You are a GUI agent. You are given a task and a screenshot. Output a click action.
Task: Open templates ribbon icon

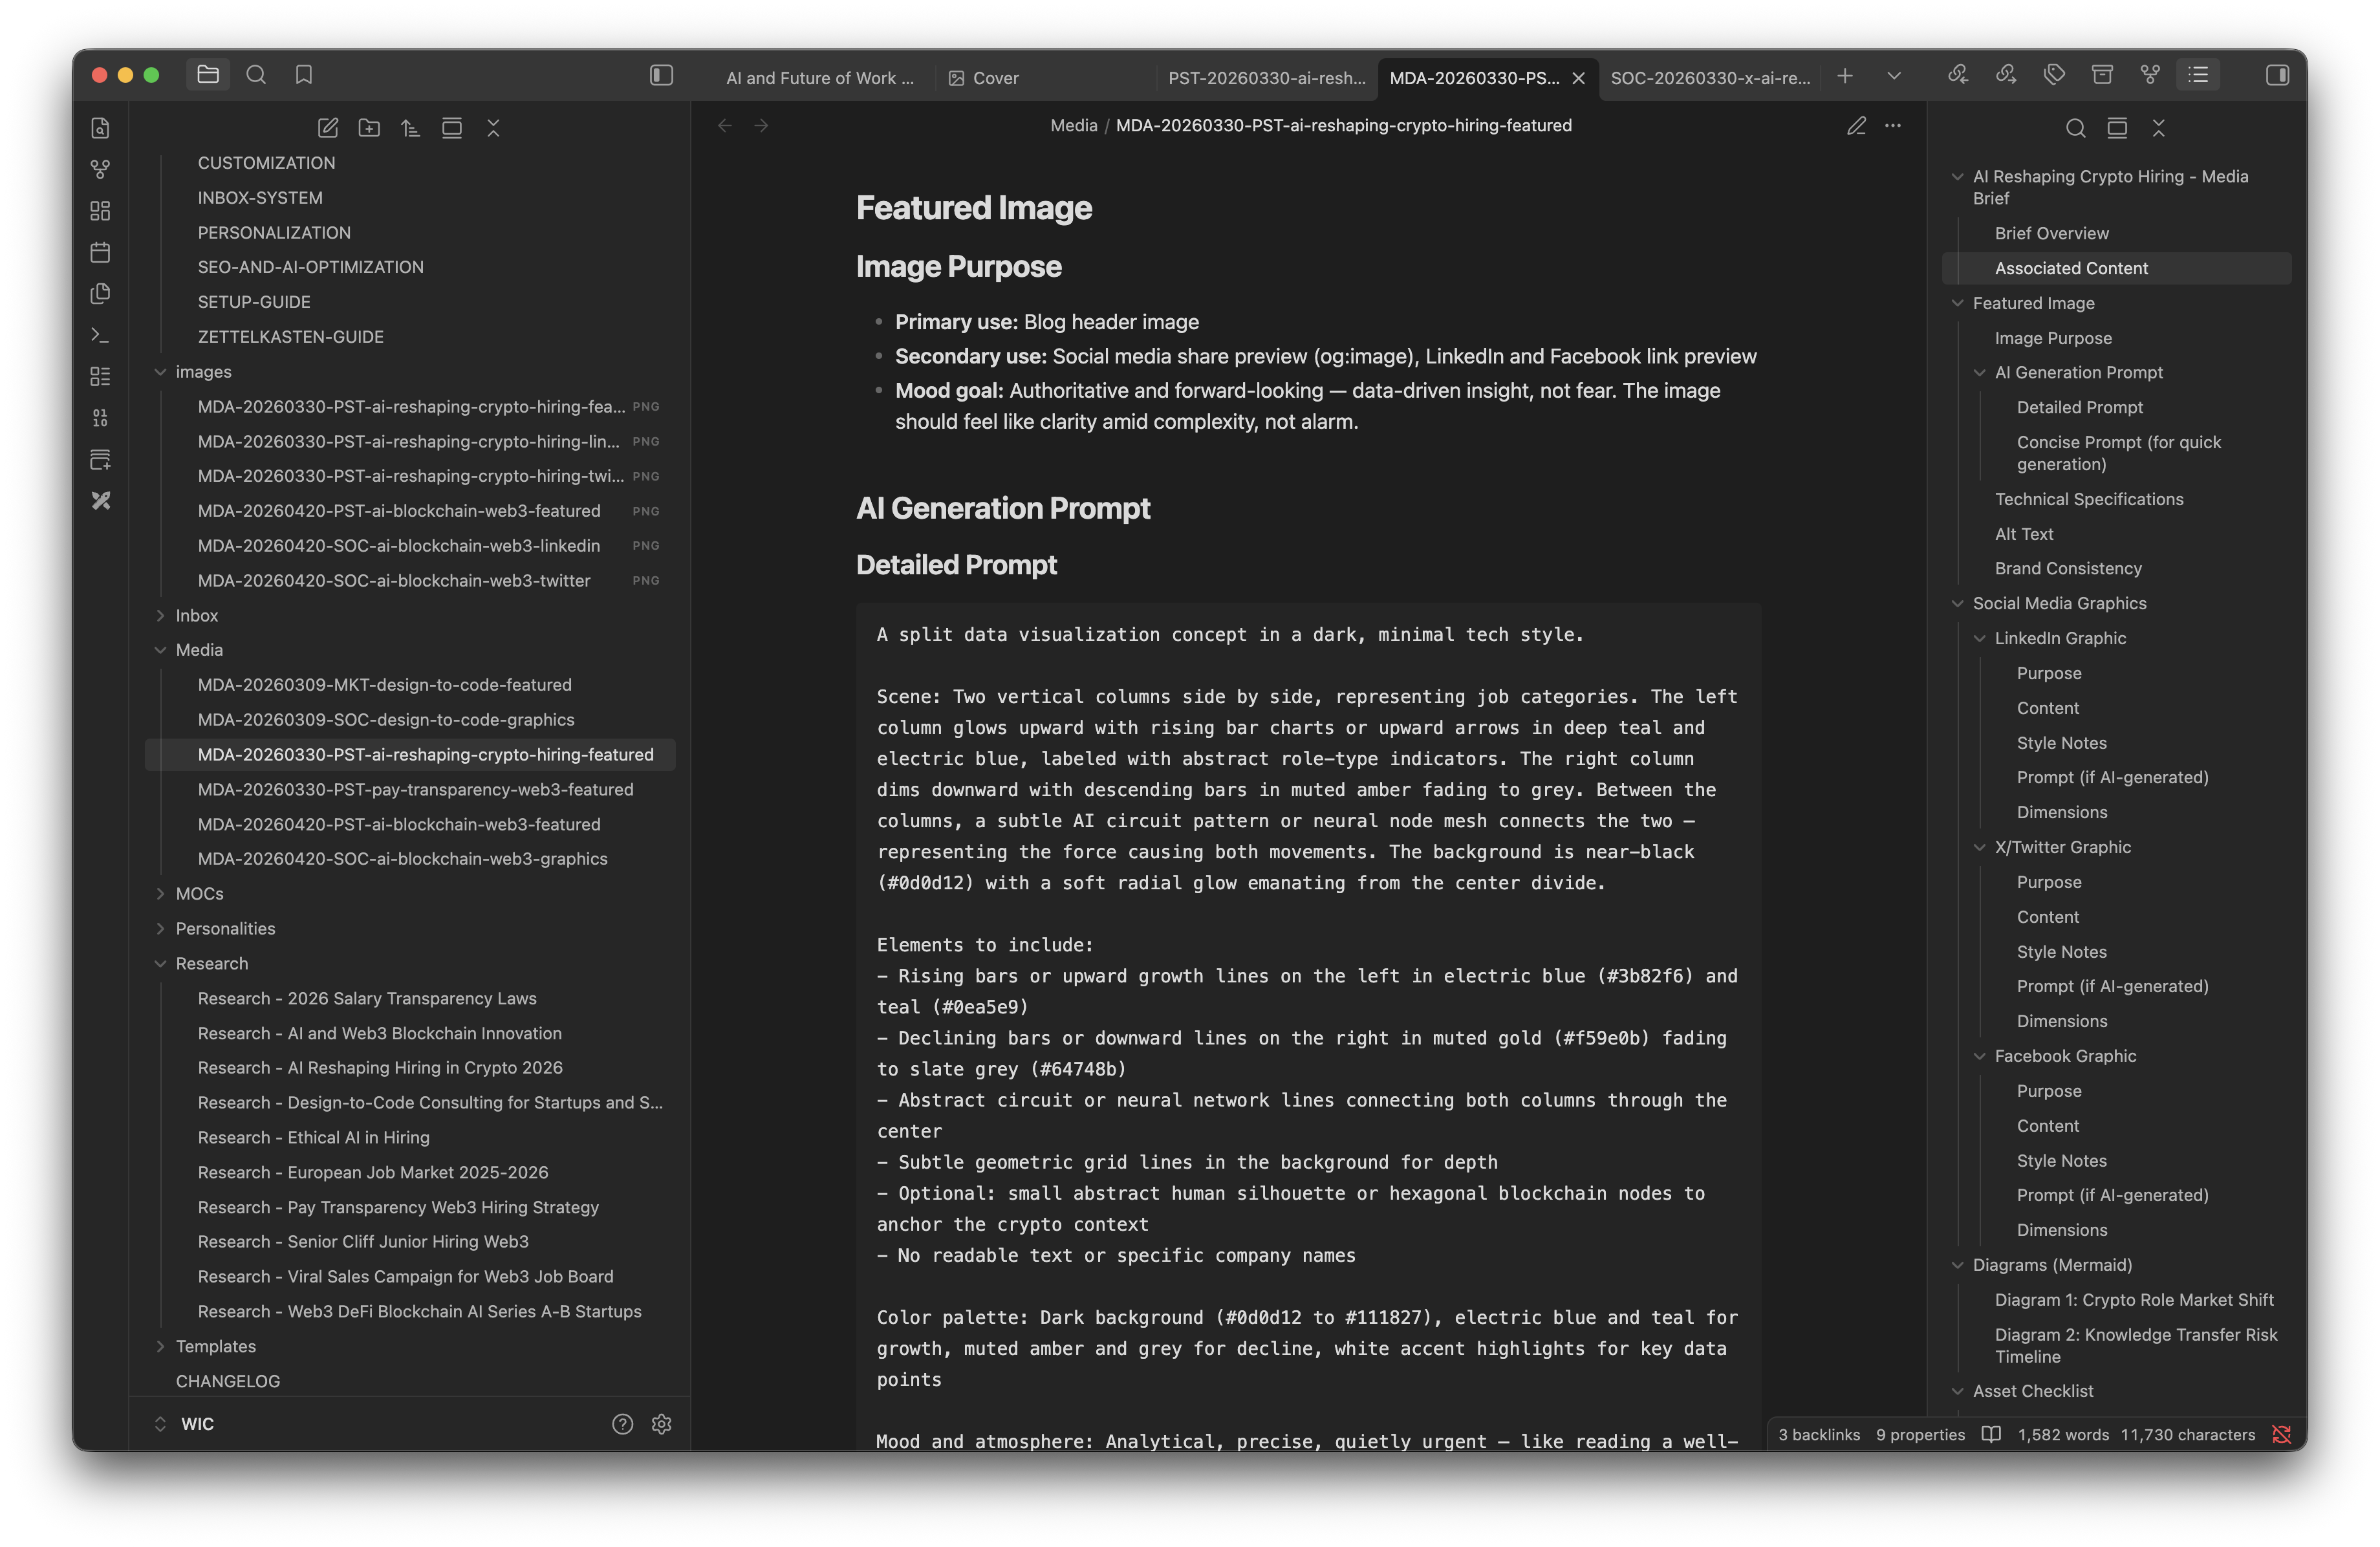pos(100,294)
